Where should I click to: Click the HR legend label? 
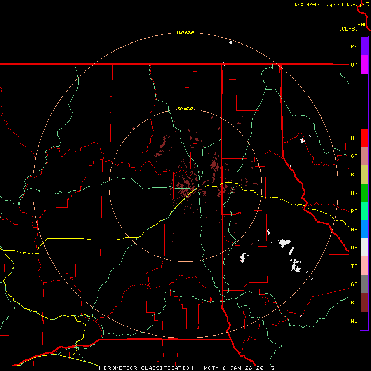[354, 193]
